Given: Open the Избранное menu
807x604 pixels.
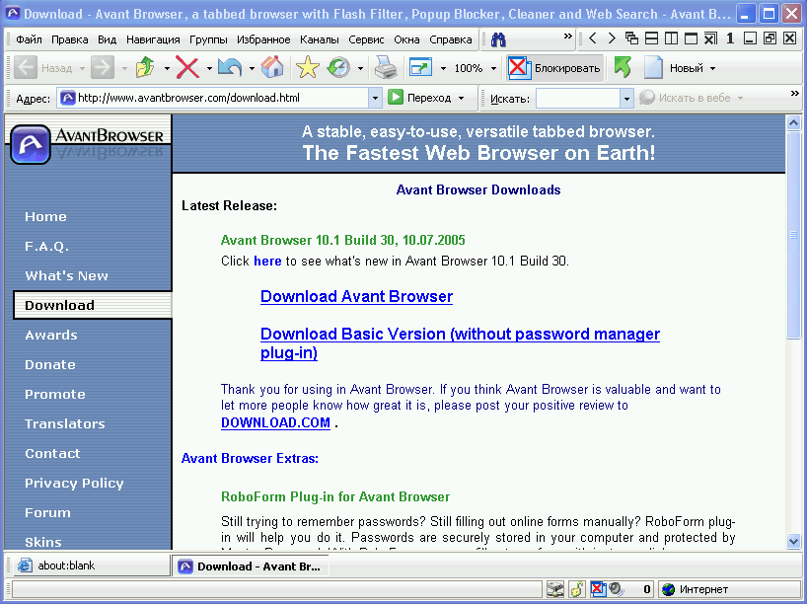Looking at the screenshot, I should pyautogui.click(x=263, y=39).
